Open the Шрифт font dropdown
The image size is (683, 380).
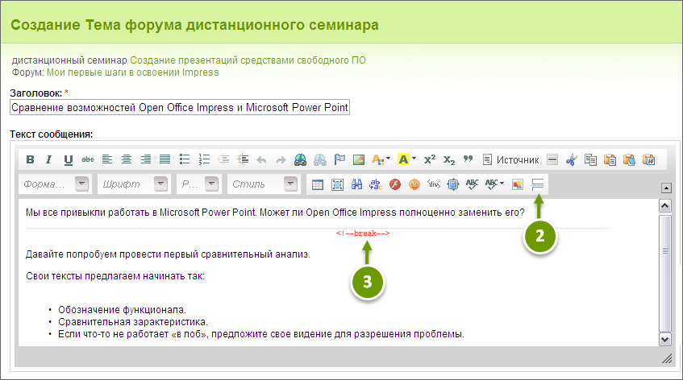click(133, 184)
